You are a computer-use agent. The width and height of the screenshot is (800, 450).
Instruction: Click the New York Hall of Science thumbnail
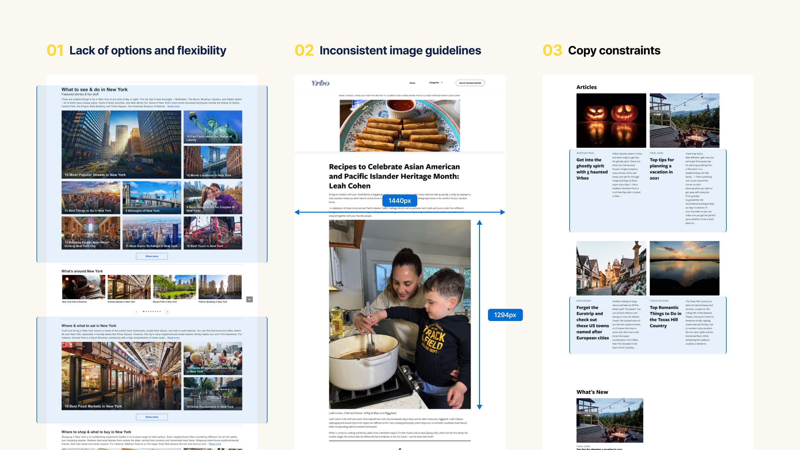pos(84,287)
